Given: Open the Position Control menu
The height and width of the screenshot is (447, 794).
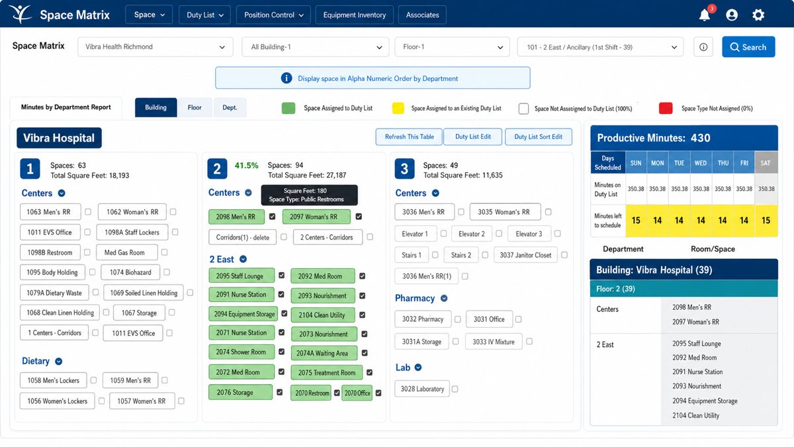Looking at the screenshot, I should (x=274, y=15).
